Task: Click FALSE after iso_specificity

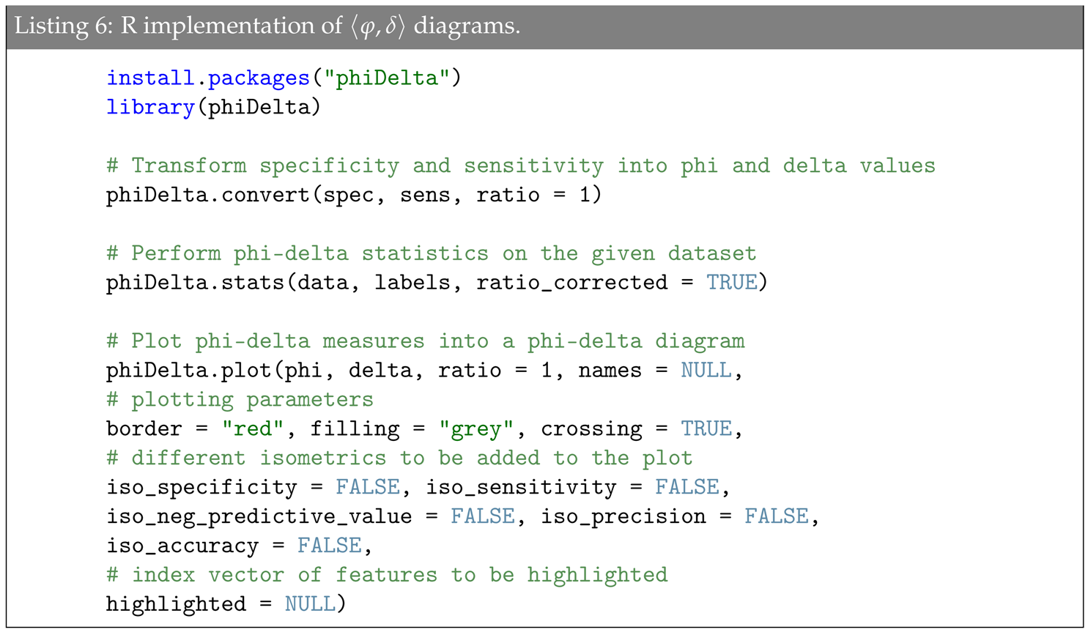Action: click(368, 488)
